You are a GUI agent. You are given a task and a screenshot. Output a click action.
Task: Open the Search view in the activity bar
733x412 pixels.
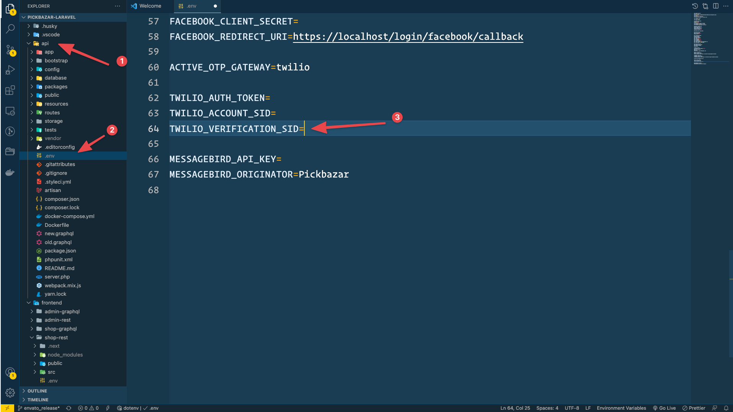click(x=10, y=29)
